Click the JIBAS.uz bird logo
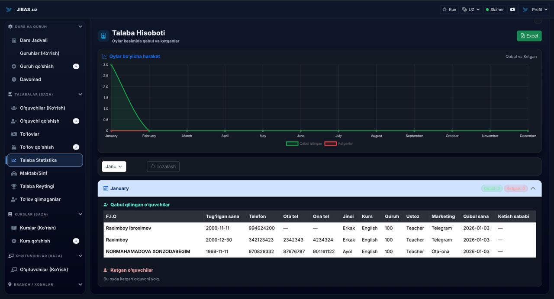Image resolution: width=554 pixels, height=299 pixels. pos(9,10)
